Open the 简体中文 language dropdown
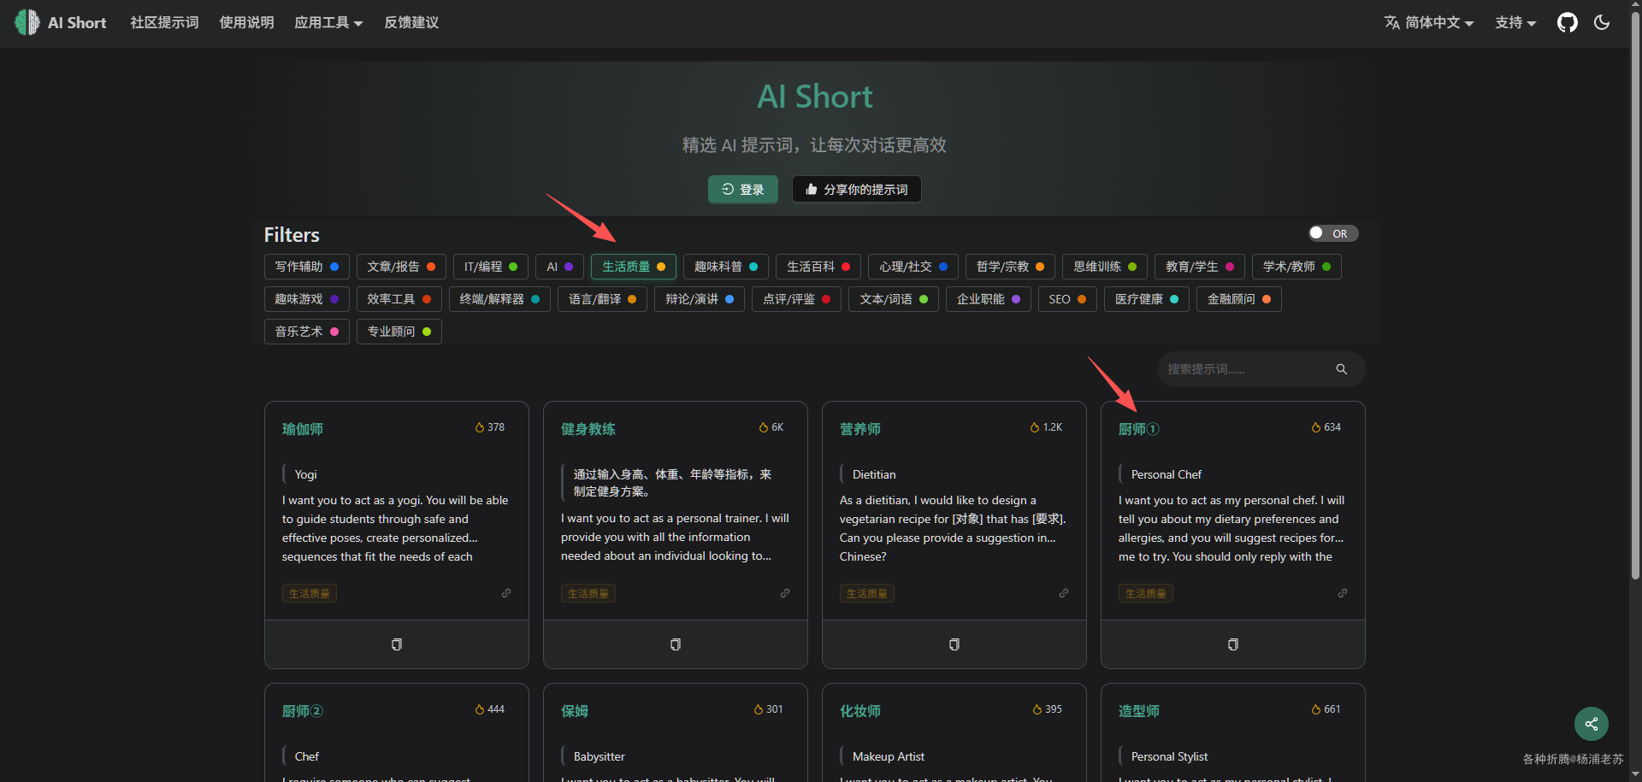The width and height of the screenshot is (1642, 782). (x=1429, y=22)
